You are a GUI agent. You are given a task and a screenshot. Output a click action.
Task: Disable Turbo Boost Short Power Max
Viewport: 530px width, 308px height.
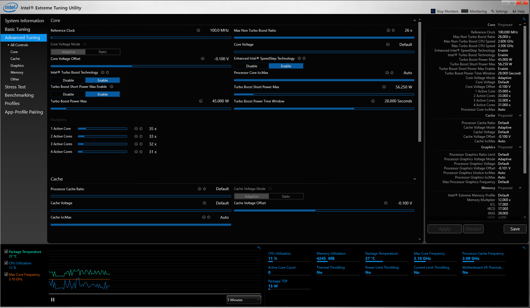pos(68,94)
